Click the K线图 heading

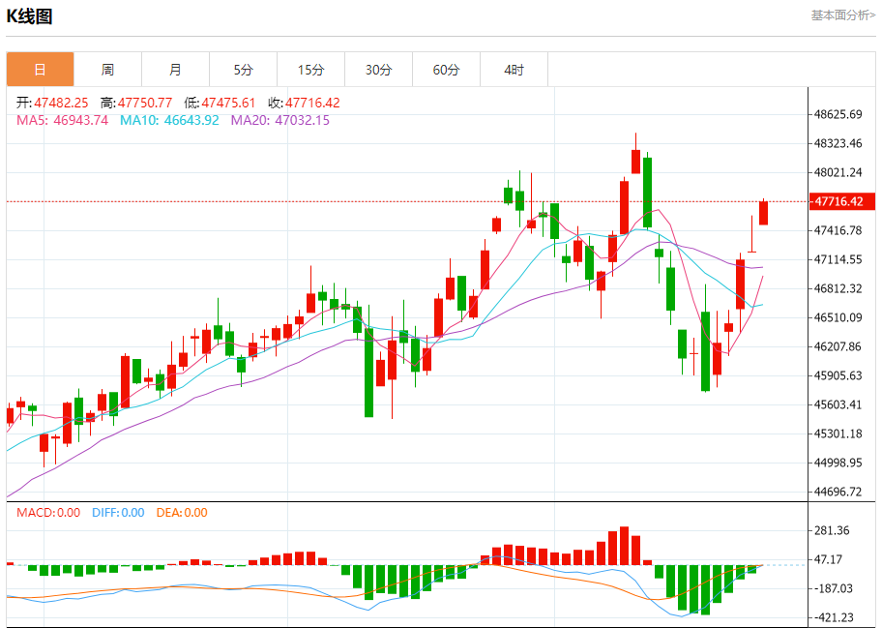coord(29,16)
